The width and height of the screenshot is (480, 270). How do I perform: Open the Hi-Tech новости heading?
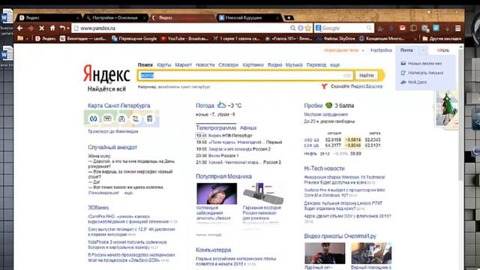(324, 168)
